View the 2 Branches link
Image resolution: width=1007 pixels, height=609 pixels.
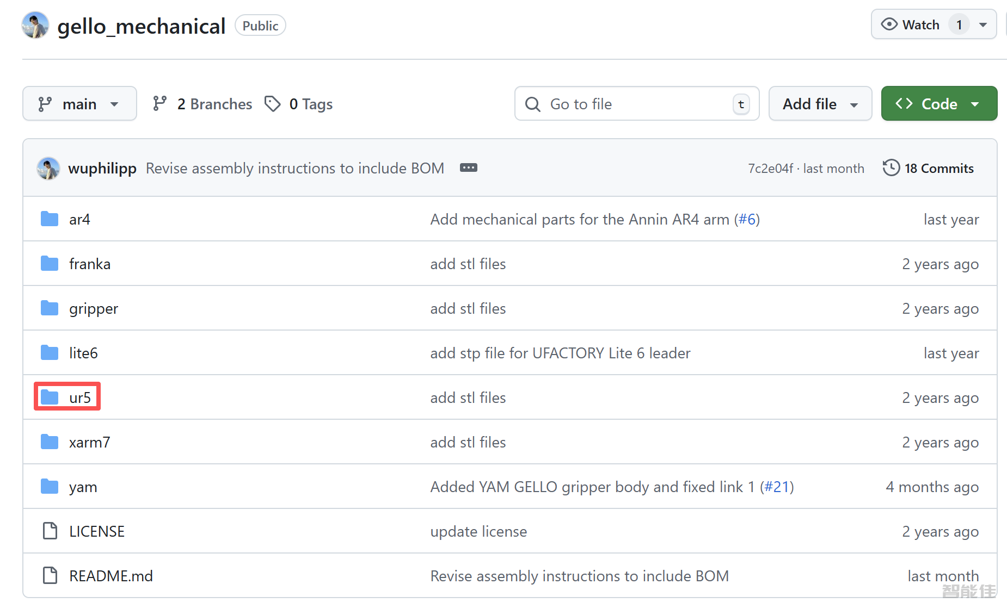click(x=202, y=104)
